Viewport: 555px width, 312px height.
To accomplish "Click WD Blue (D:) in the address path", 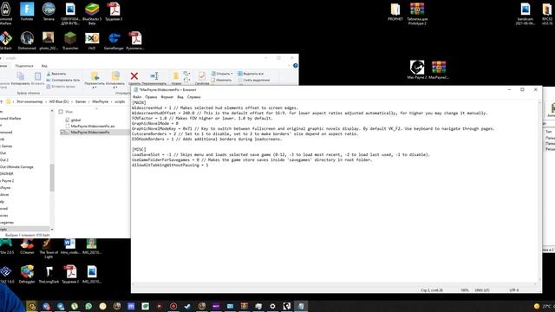I will pyautogui.click(x=59, y=101).
